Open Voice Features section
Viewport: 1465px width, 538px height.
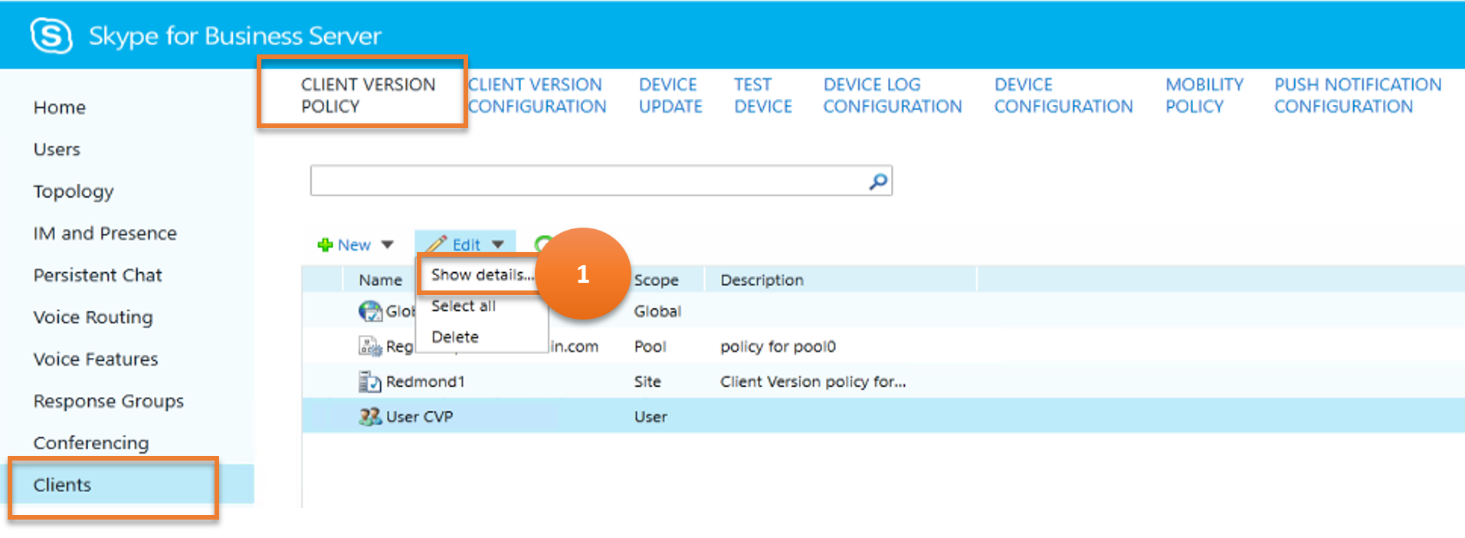point(96,359)
